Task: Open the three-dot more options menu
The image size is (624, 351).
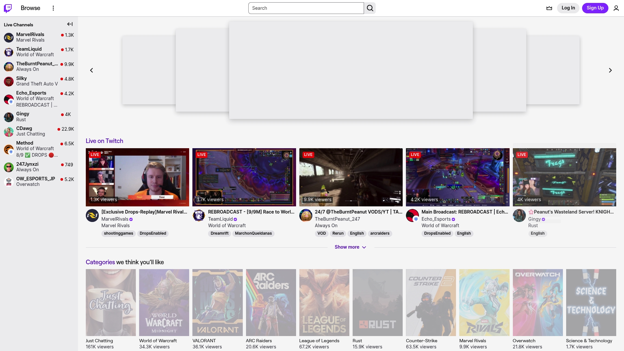Action: (x=53, y=8)
